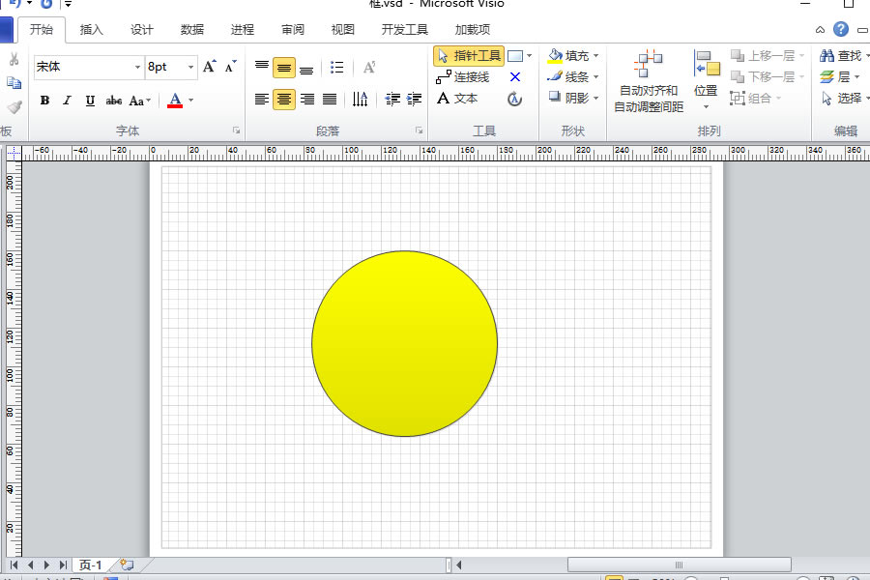Switch to the 插入 (Insert) ribbon tab

(x=91, y=29)
